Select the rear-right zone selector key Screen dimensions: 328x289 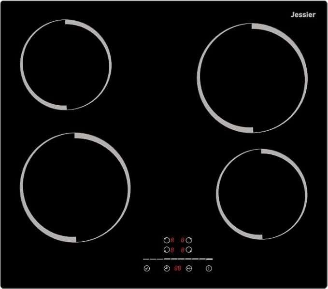(x=189, y=240)
